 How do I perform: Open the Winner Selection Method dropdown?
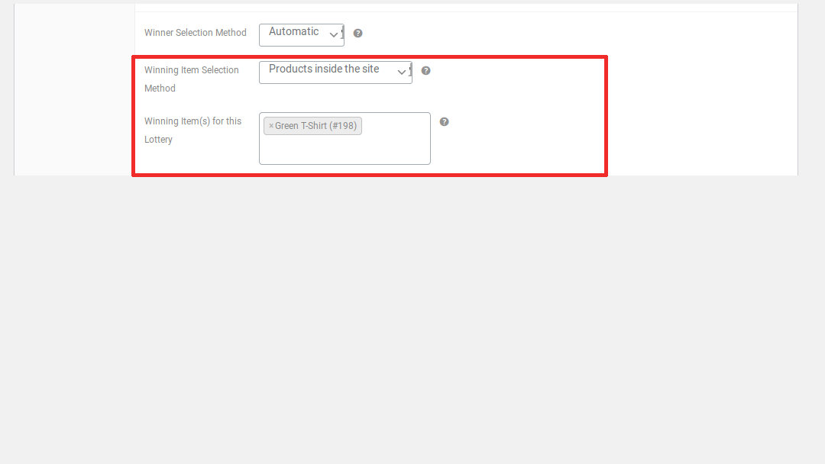point(302,34)
